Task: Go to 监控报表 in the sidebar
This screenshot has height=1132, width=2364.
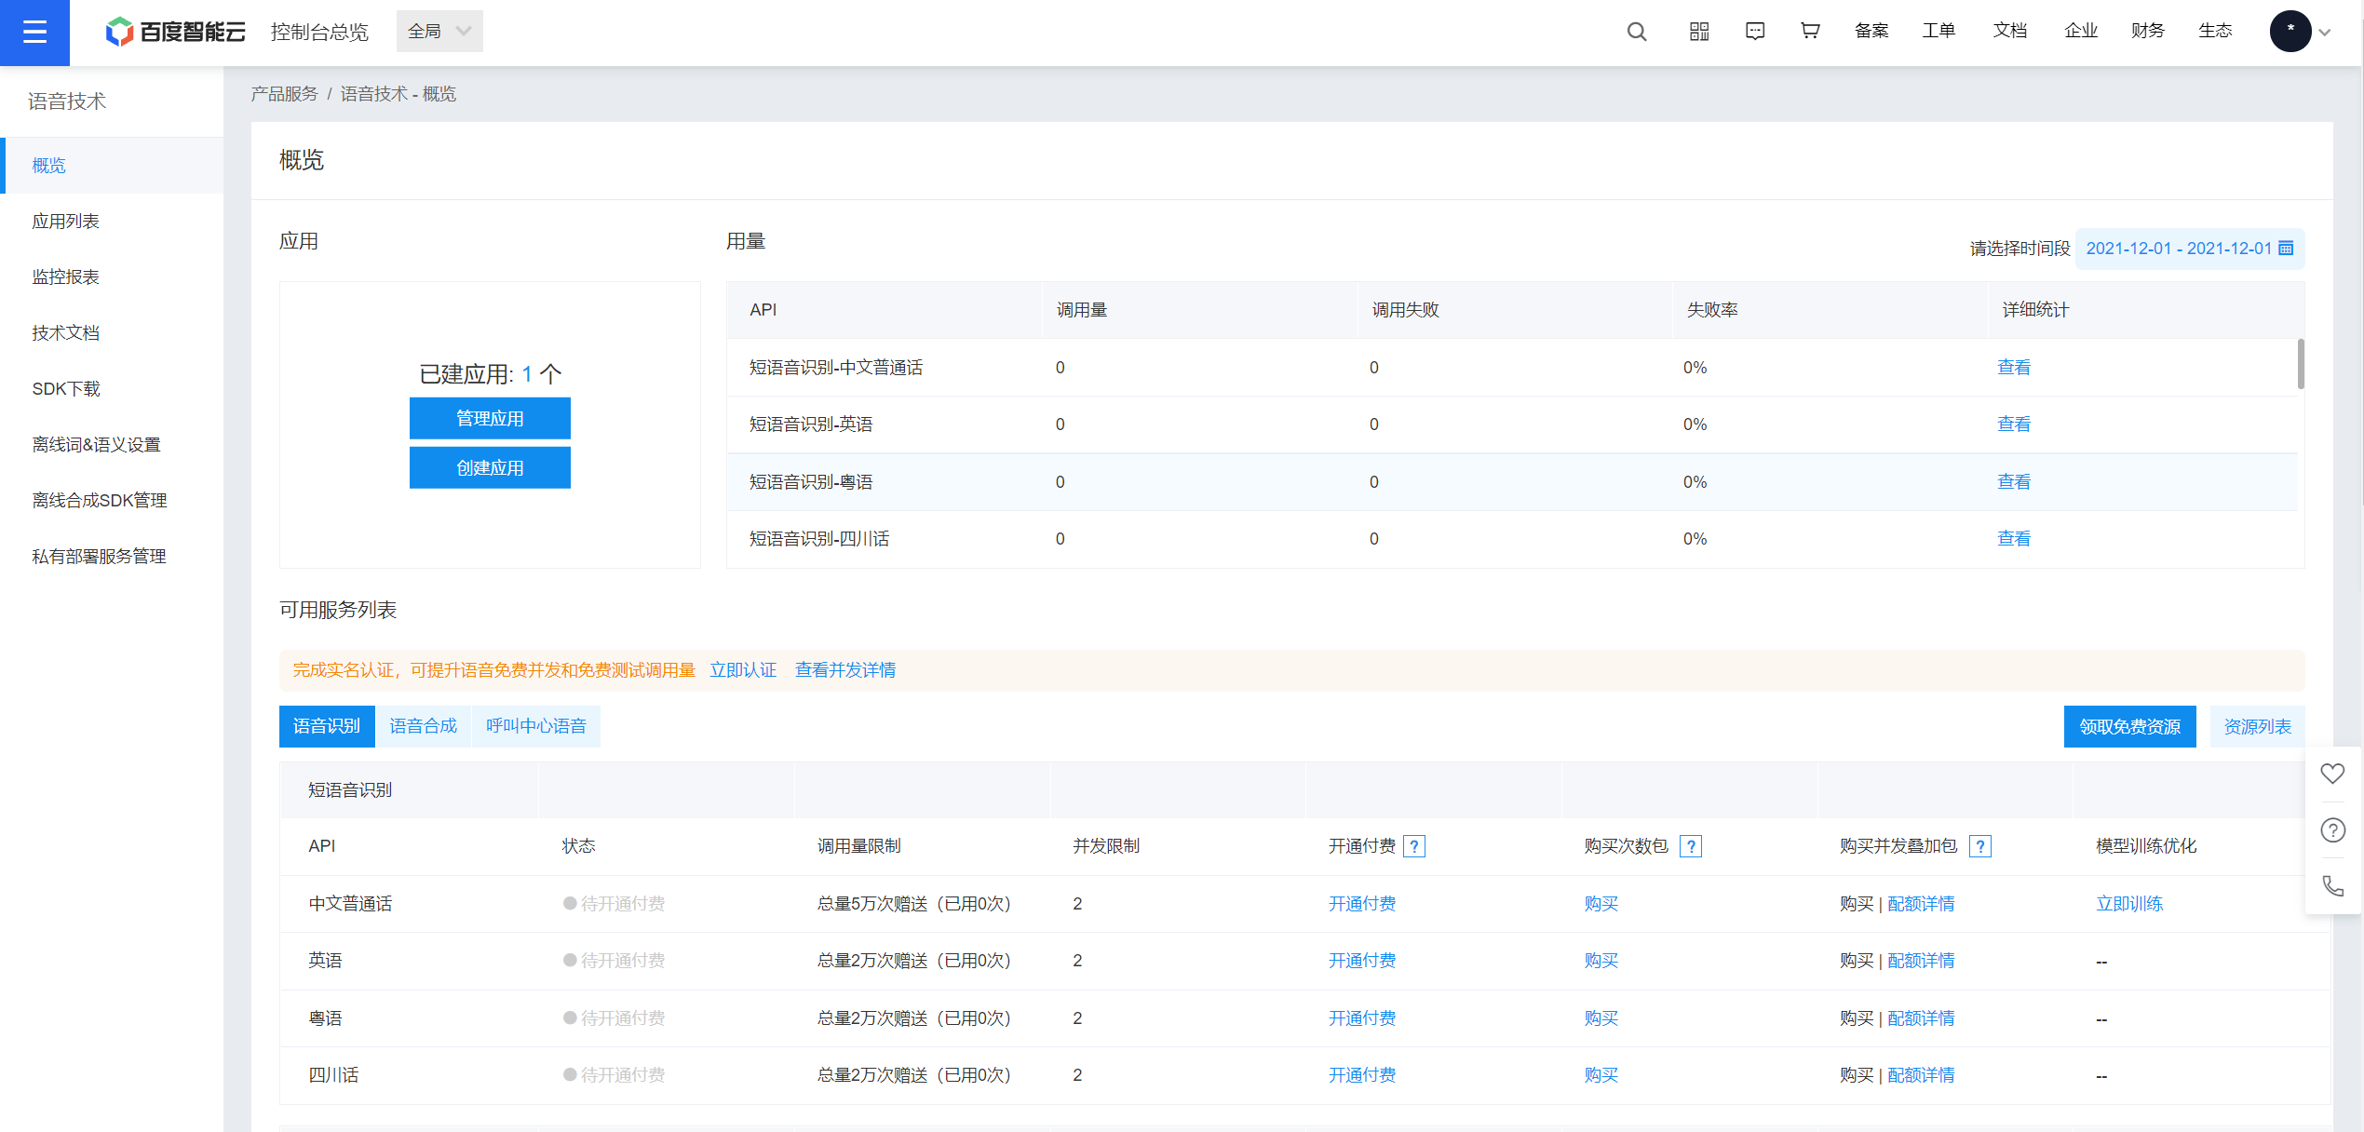Action: point(112,277)
